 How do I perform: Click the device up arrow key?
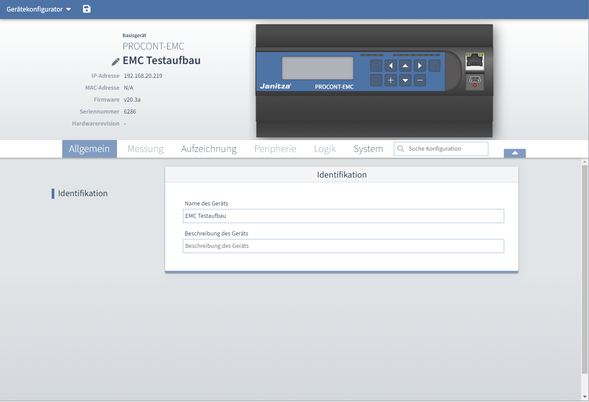(405, 66)
